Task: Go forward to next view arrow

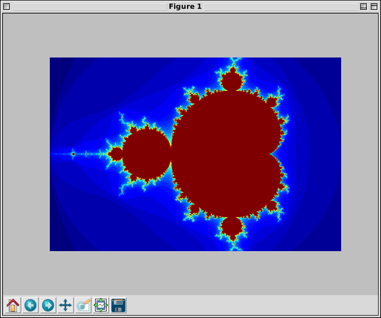Action: click(48, 305)
